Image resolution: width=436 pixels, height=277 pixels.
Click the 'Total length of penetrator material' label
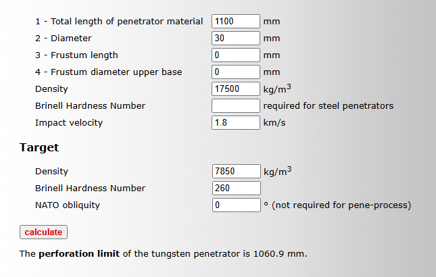click(119, 22)
